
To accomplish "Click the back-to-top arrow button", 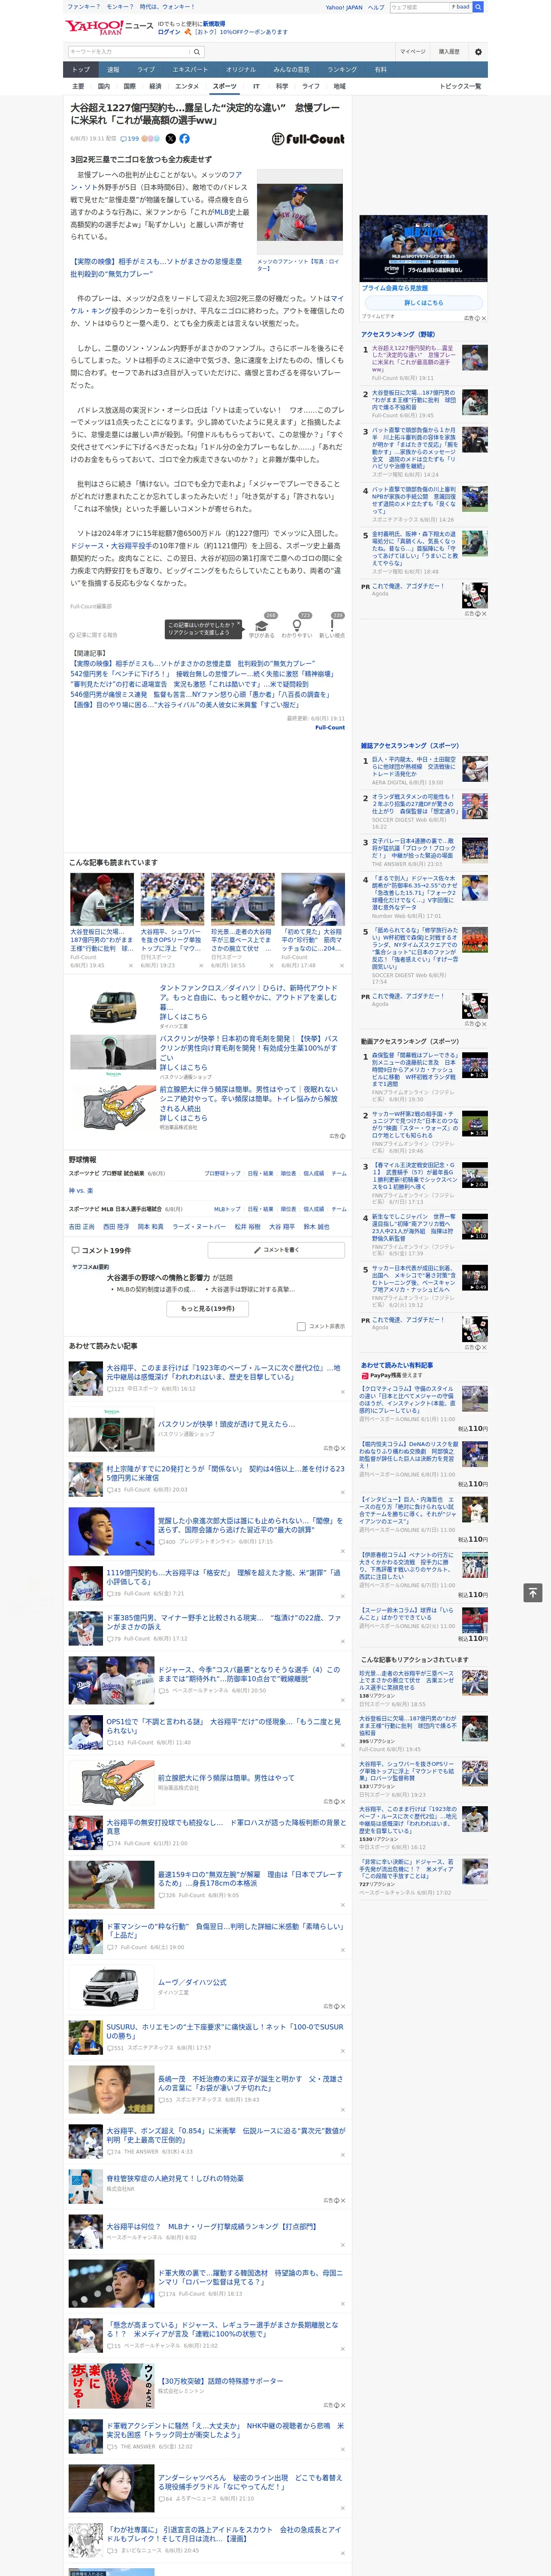I will tap(533, 1592).
